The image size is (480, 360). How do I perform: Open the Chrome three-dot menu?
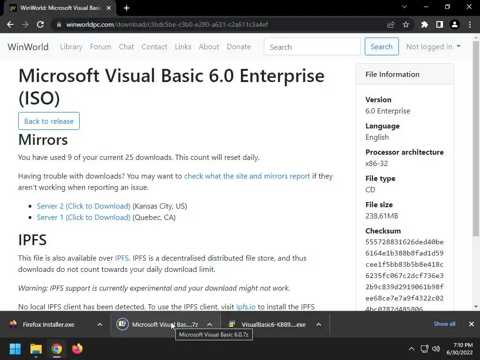click(x=470, y=24)
